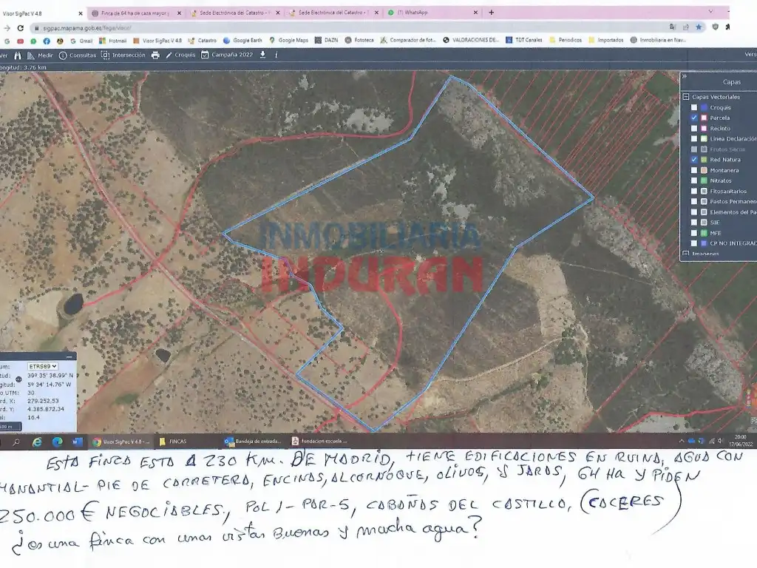Image resolution: width=757 pixels, height=568 pixels.
Task: Click the binoculars search icon in toolbar
Action: tap(18, 55)
